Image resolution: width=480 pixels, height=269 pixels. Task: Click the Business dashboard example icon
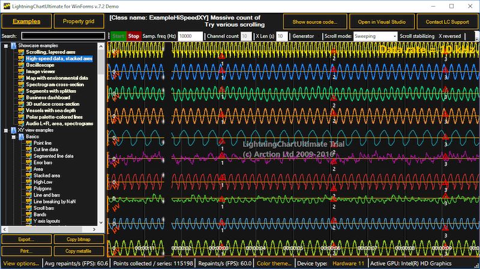coord(21,97)
